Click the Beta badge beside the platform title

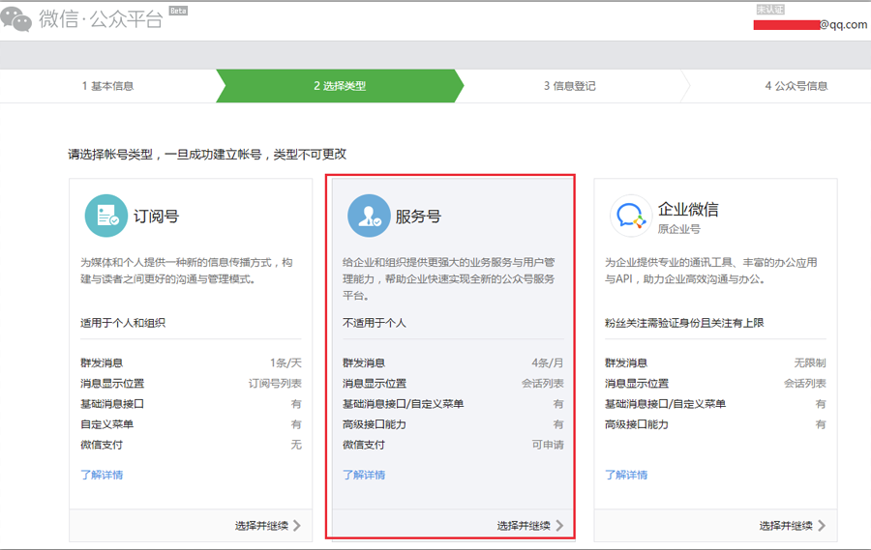point(178,10)
